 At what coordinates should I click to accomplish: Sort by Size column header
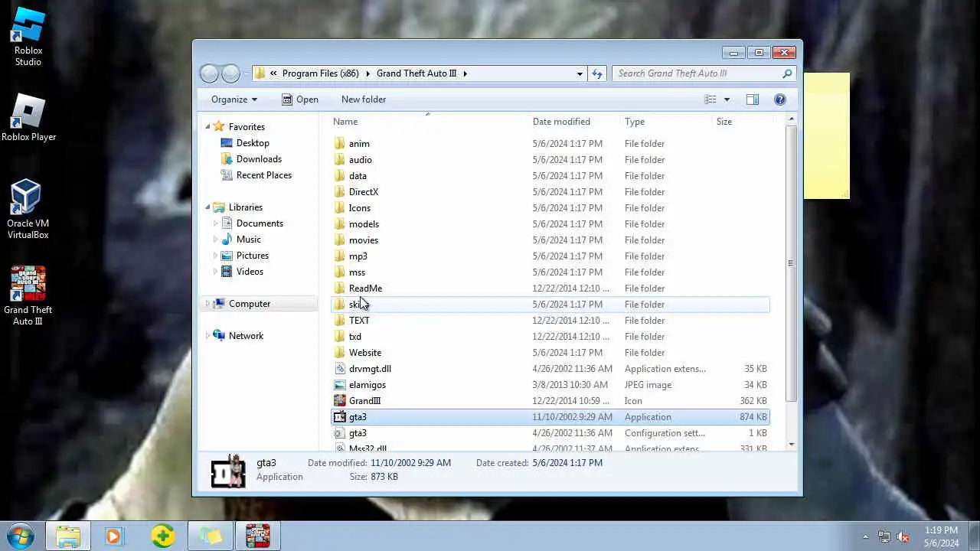click(724, 122)
